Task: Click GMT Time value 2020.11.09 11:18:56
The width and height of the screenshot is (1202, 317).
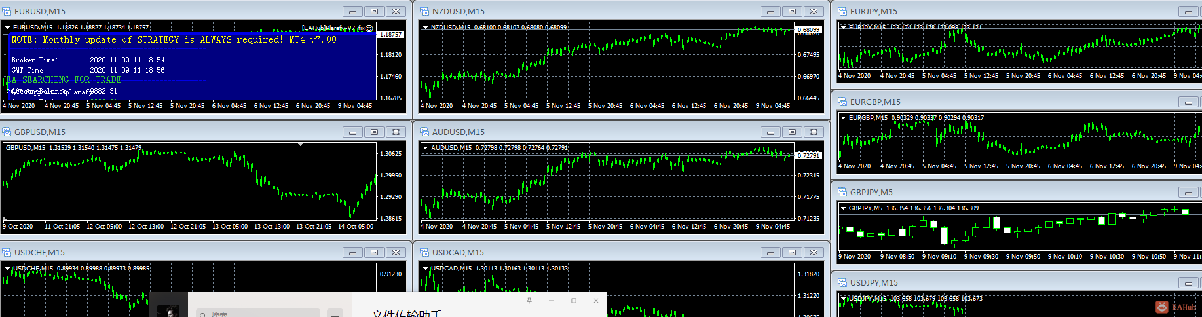Action: click(127, 70)
